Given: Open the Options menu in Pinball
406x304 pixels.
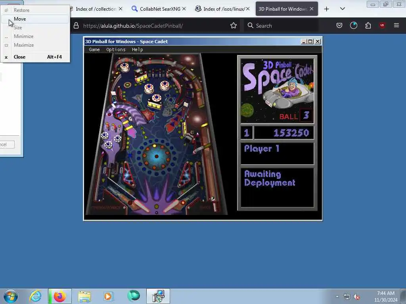Looking at the screenshot, I should [116, 49].
